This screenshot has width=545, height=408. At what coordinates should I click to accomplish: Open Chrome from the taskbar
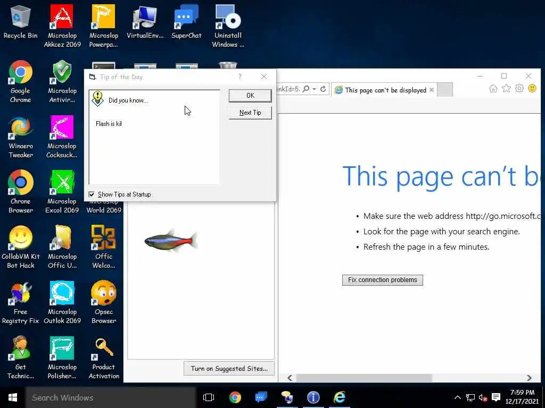click(x=235, y=397)
